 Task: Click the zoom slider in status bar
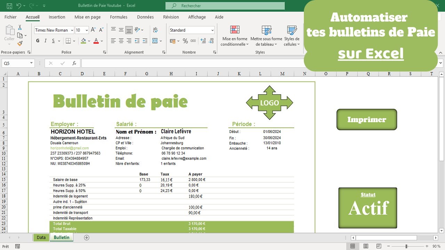406,246
